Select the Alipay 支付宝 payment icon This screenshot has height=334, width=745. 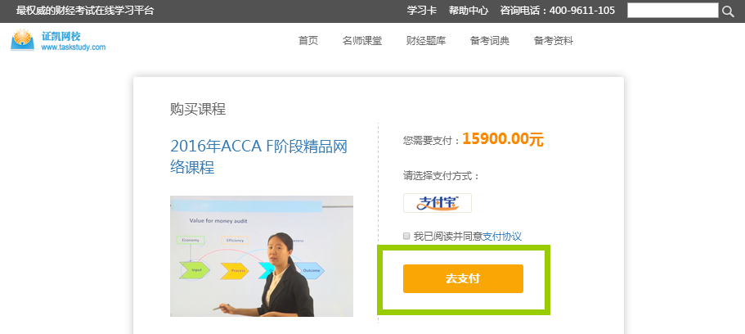pos(438,203)
